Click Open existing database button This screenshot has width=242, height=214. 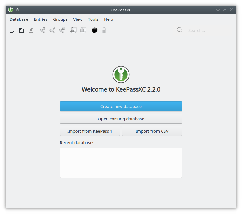pyautogui.click(x=121, y=119)
